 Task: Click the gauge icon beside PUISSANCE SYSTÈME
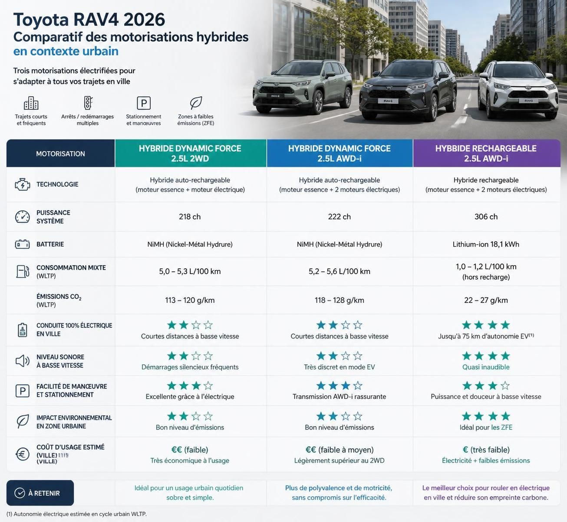23,217
